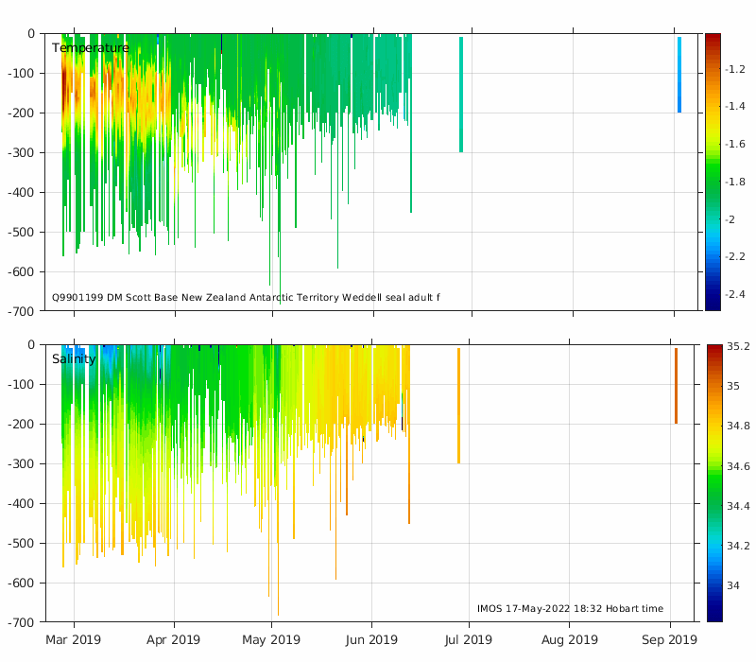Click the -2.4 tick on temperature colorbar
The image size is (756, 662).
pyautogui.click(x=735, y=295)
